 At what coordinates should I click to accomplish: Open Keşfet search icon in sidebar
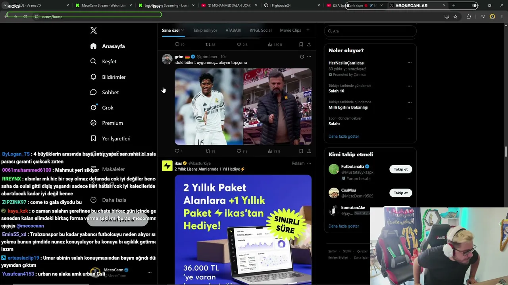[x=93, y=61]
